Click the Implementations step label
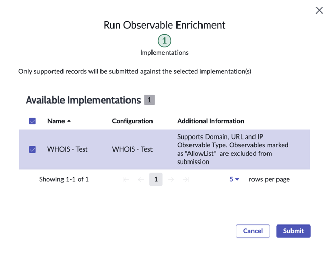This screenshot has width=329, height=275. coord(164,53)
